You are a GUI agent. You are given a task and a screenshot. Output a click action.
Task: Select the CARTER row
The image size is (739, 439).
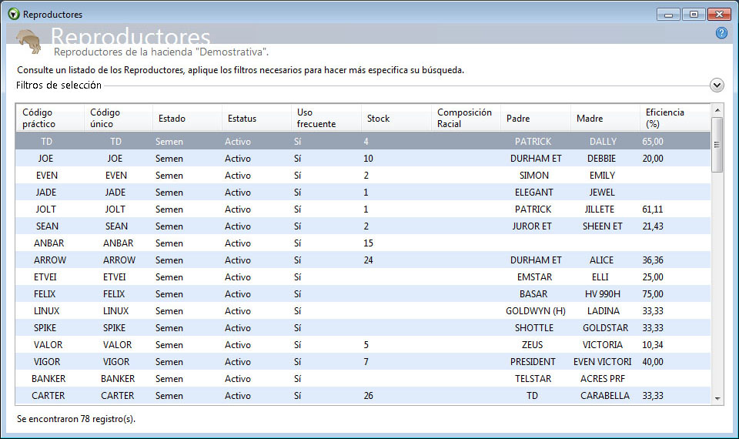click(x=363, y=396)
